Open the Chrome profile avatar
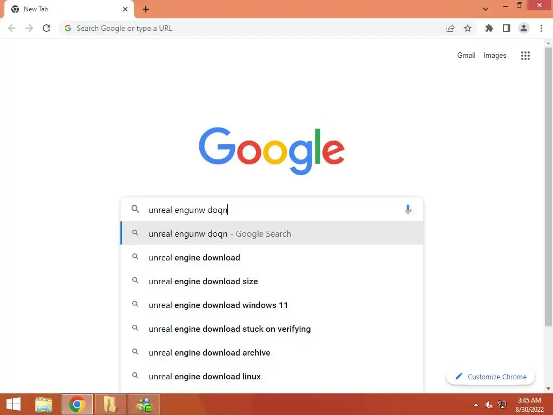This screenshot has height=415, width=553. [x=524, y=28]
